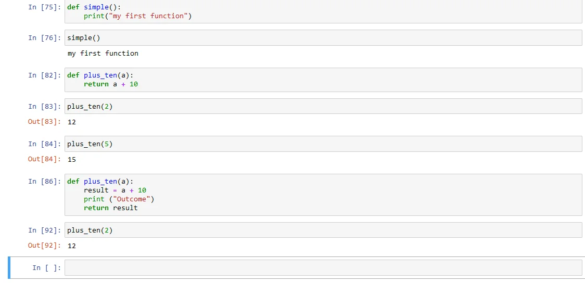Viewport: 585px width, 283px height.
Task: Select cell via the In [76] prompt
Action: click(x=44, y=38)
